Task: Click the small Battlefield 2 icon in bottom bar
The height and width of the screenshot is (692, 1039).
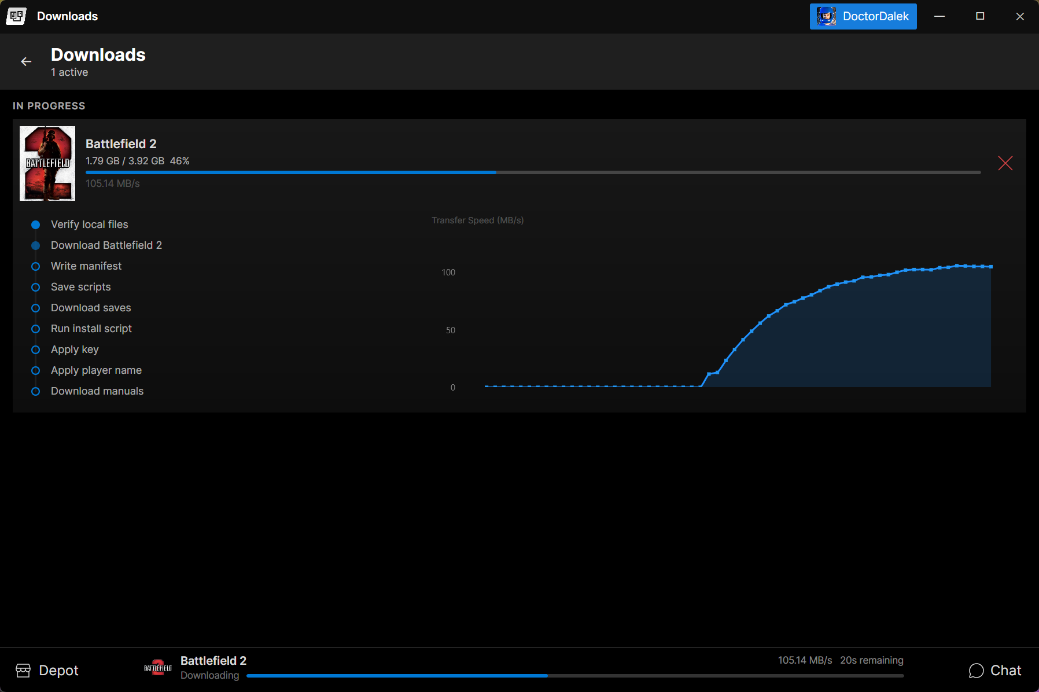Action: (x=158, y=668)
